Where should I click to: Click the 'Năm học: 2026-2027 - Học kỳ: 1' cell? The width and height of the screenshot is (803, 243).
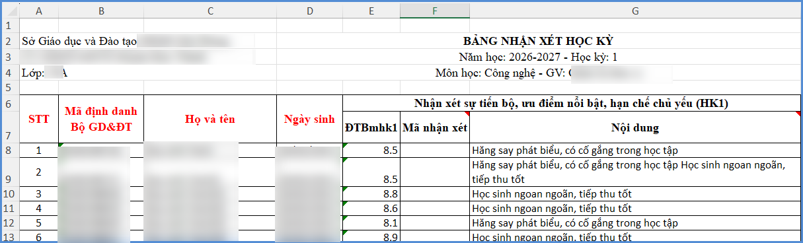(538, 57)
